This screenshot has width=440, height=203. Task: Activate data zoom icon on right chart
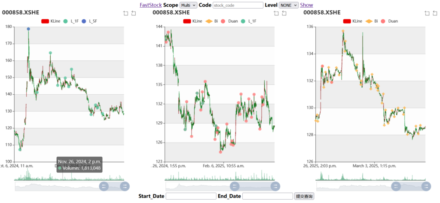click(427, 13)
